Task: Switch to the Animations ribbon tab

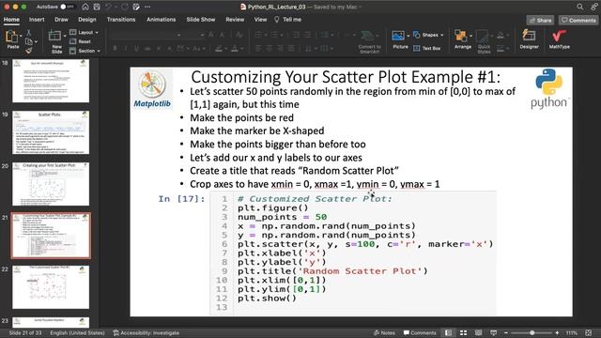Action: (x=161, y=20)
